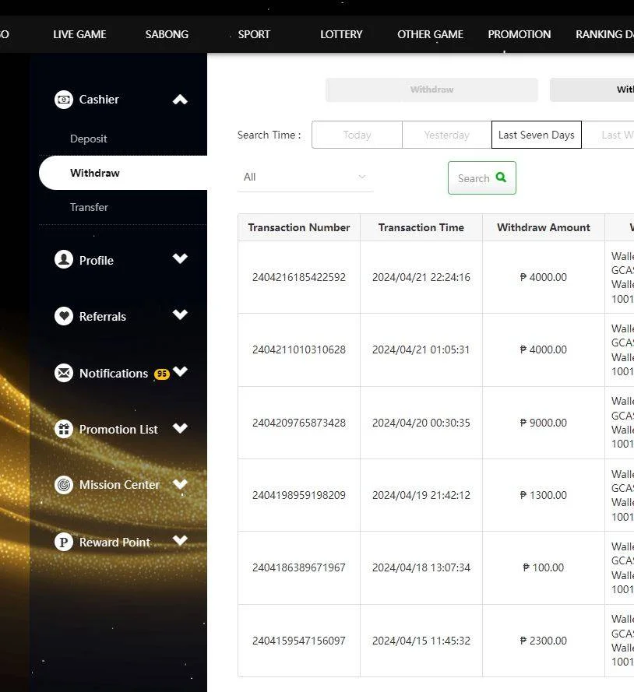
Task: Expand the Reward Point chevron
Action: pyautogui.click(x=180, y=540)
